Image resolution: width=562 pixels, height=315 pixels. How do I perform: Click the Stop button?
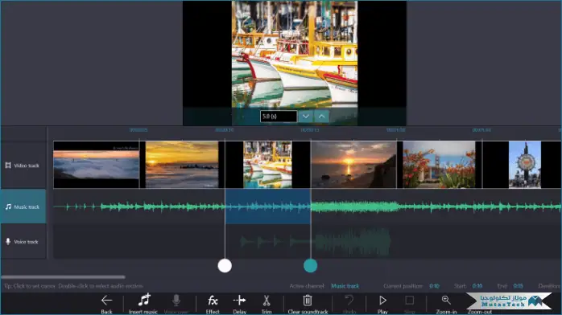[409, 304]
